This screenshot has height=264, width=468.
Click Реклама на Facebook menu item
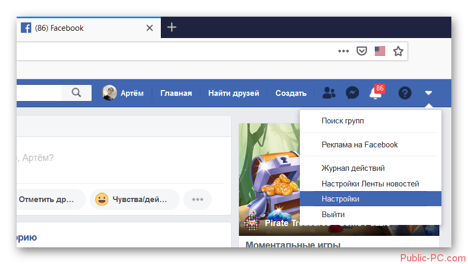360,145
